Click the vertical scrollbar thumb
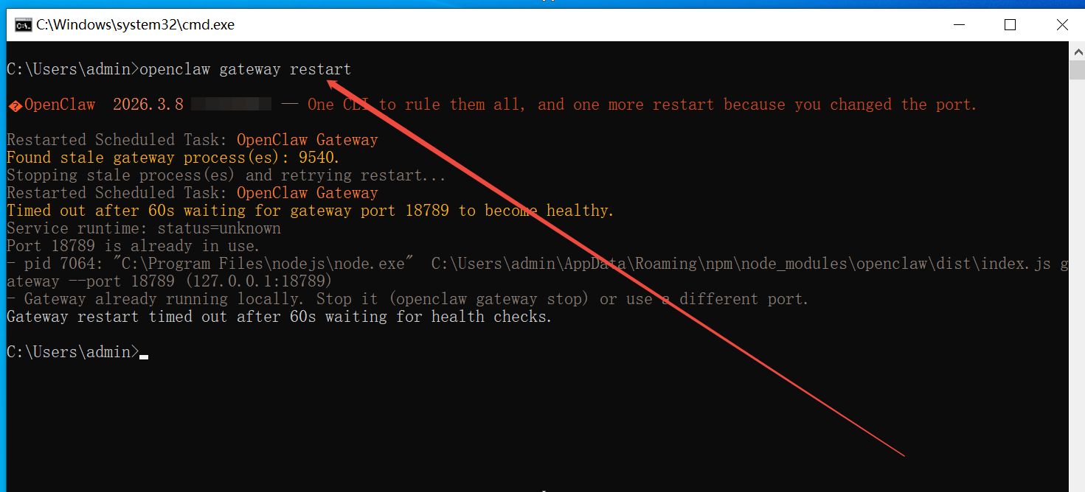This screenshot has width=1085, height=492. pyautogui.click(x=1077, y=70)
